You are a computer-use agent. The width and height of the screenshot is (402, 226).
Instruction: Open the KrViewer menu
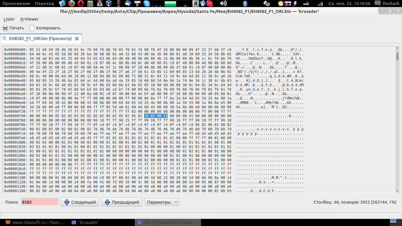[29, 19]
